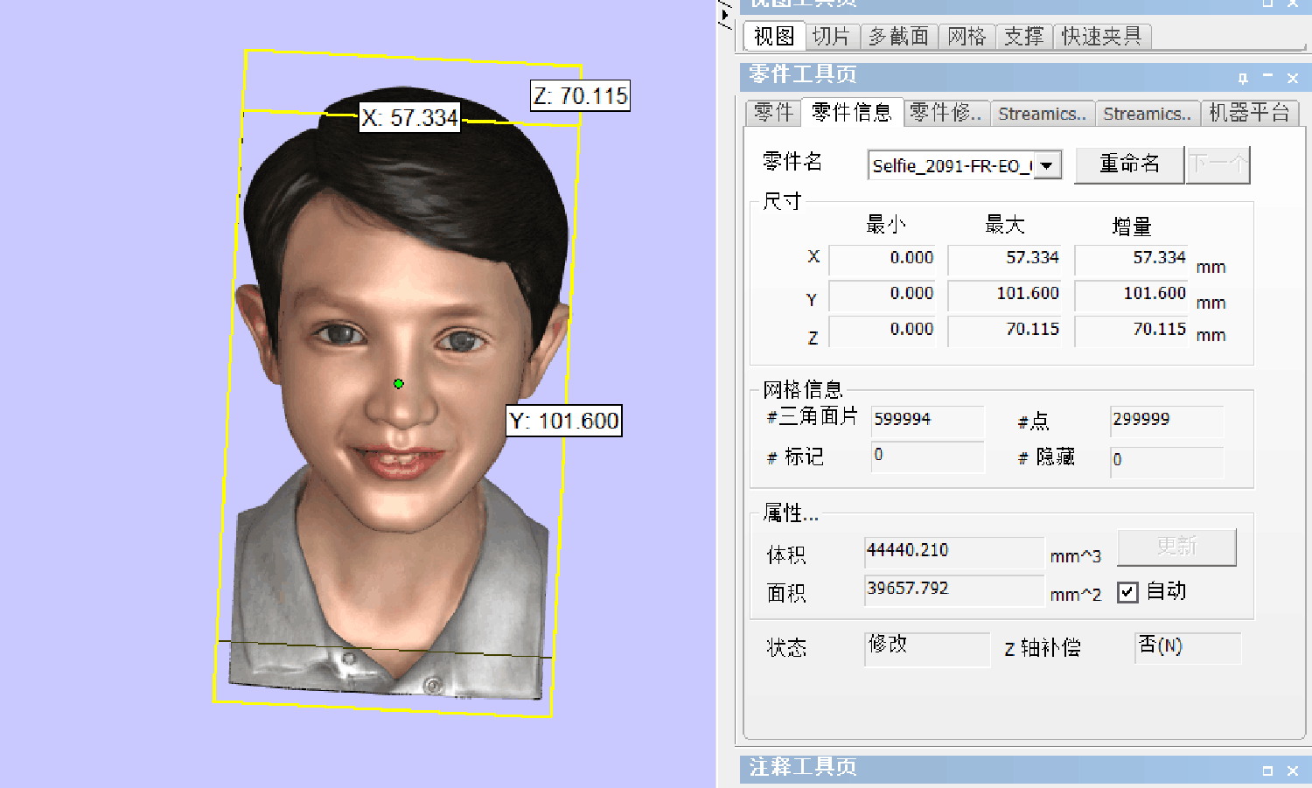
Task: Open the 零件名 dropdown arrow
Action: [x=1047, y=165]
